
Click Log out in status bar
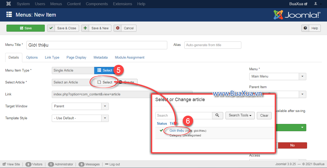tap(113, 164)
